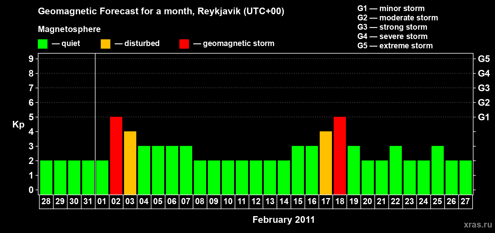Click the red geomagnetic storm legend swatch
This screenshot has width=495, height=233.
point(184,44)
